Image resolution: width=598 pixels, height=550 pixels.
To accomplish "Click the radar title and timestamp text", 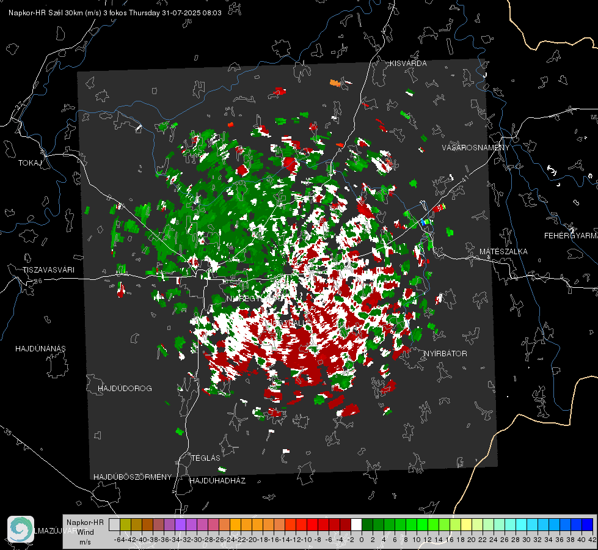I will [x=115, y=13].
